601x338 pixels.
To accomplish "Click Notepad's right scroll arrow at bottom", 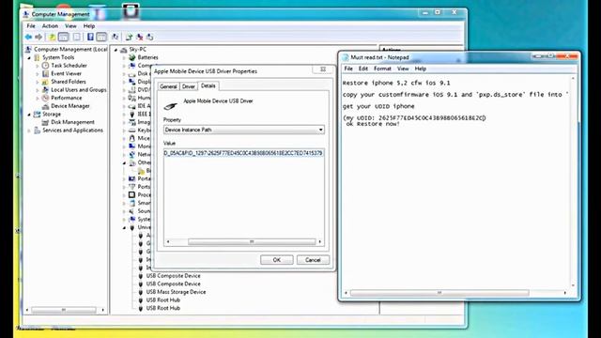I will point(564,293).
